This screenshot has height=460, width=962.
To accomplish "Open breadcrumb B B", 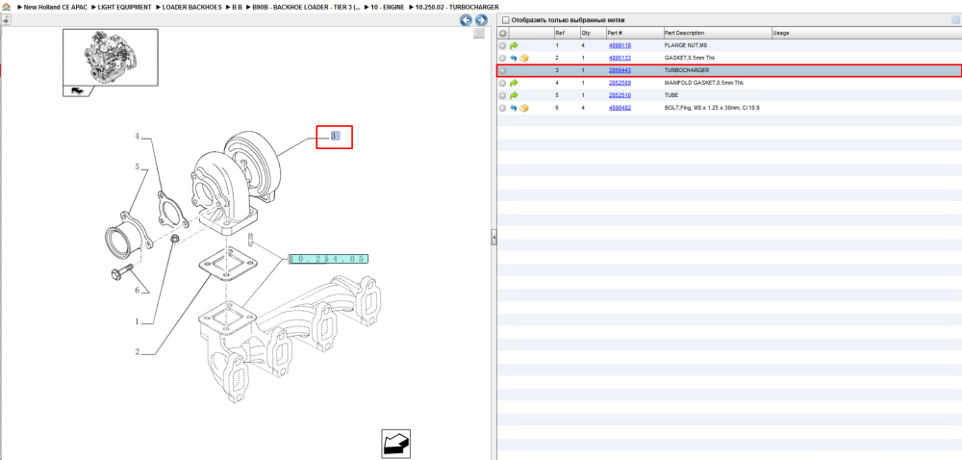I will (238, 7).
